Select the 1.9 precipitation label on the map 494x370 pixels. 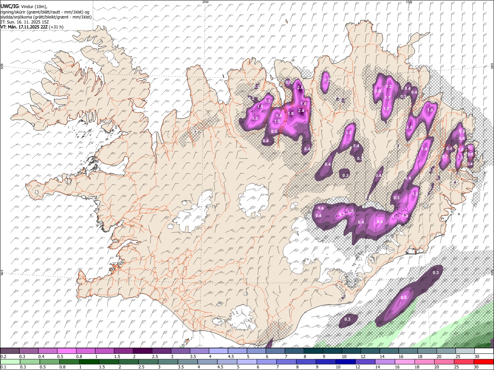pyautogui.click(x=260, y=107)
